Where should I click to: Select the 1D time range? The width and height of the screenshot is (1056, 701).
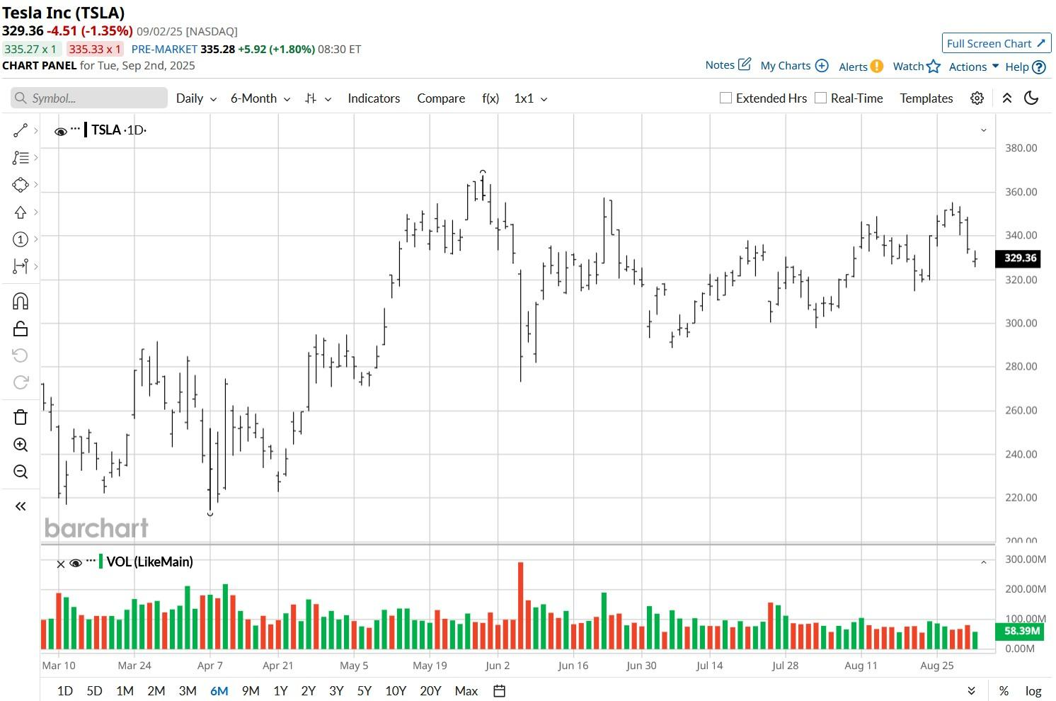[64, 690]
